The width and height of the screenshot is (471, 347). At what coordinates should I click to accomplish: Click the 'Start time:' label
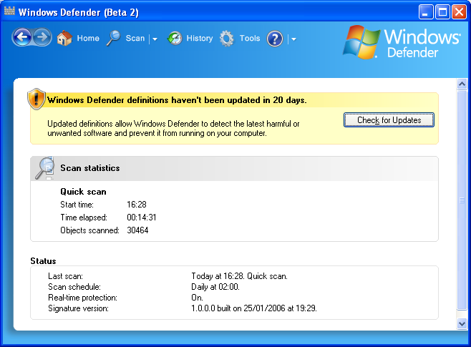coord(77,205)
